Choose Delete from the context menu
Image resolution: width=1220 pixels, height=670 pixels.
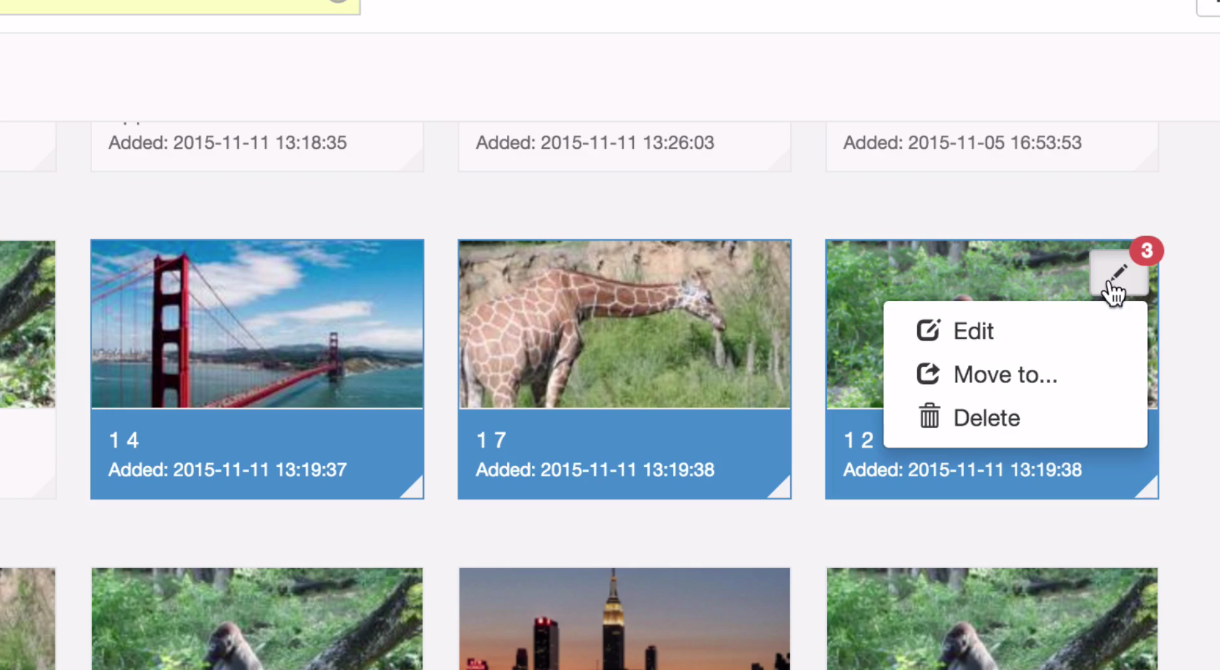986,418
